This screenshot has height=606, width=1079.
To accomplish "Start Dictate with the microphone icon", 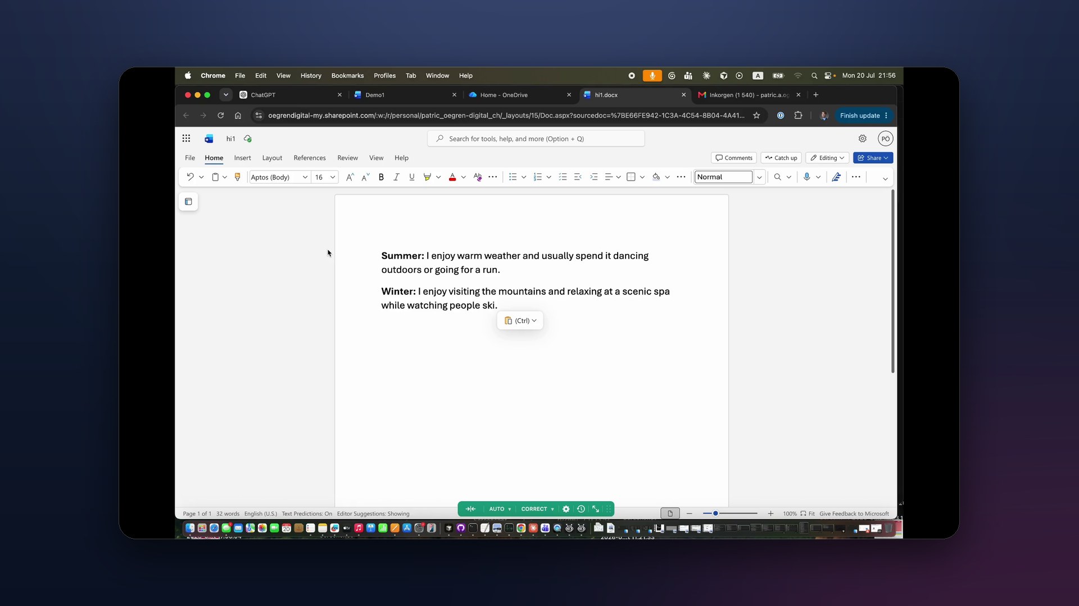I will [x=806, y=177].
